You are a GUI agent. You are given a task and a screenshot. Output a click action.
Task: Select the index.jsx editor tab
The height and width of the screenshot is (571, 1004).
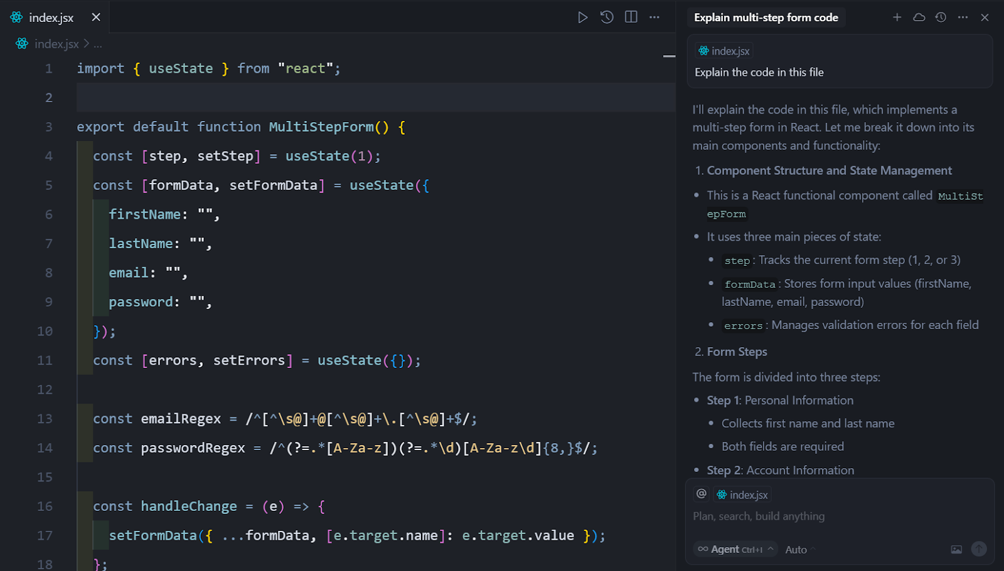coord(51,17)
